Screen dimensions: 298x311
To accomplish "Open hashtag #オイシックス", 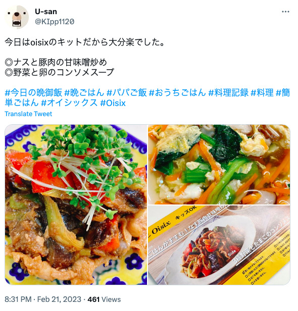I will (69, 103).
